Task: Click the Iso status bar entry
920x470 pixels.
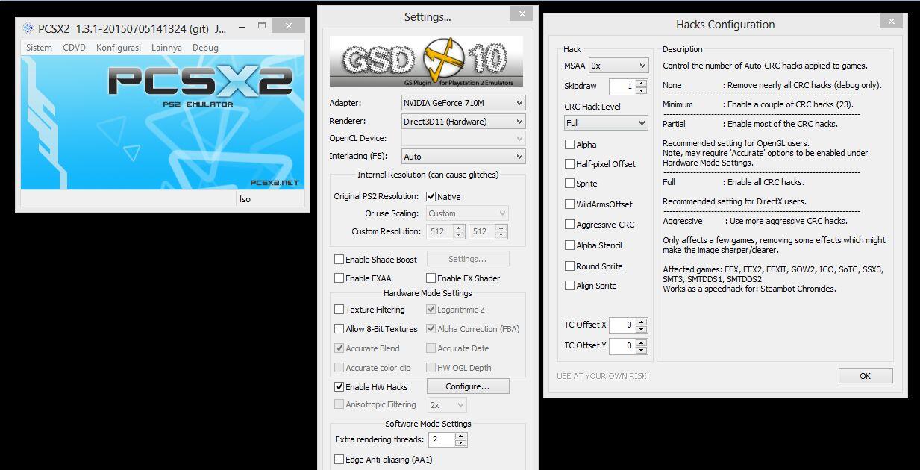Action: [245, 199]
